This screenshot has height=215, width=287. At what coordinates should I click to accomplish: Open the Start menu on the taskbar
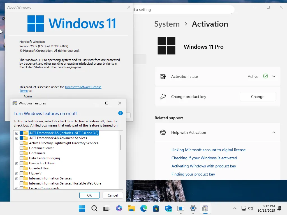tap(82, 208)
